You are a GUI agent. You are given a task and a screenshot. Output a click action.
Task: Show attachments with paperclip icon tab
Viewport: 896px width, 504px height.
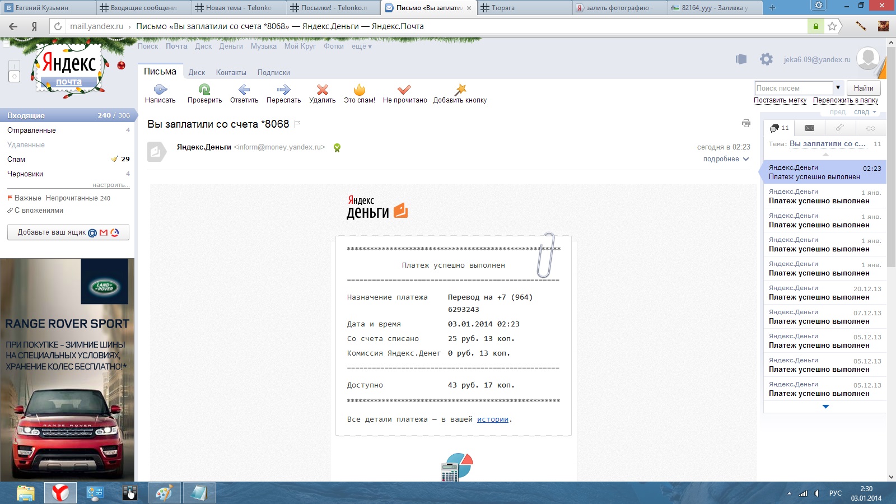pyautogui.click(x=840, y=128)
